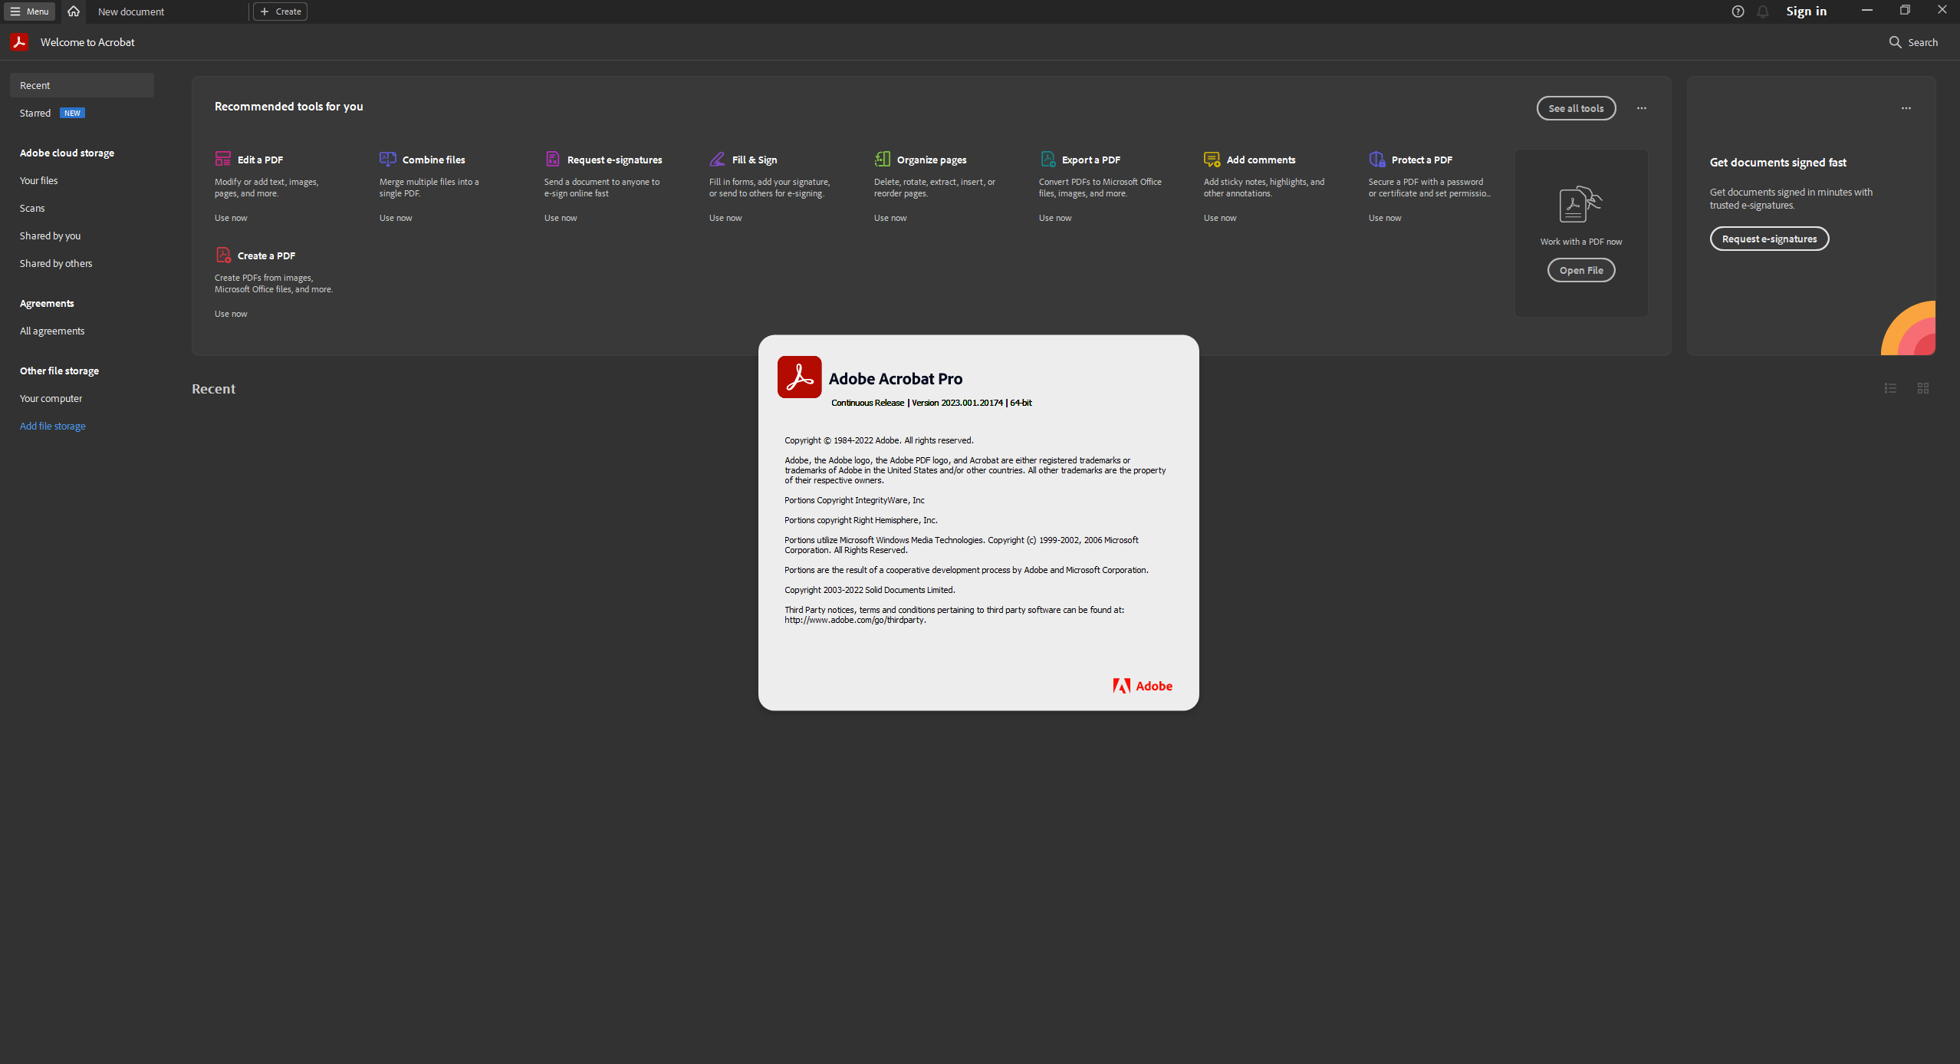This screenshot has width=1960, height=1064.
Task: Click the Home icon in the top bar
Action: 74,12
